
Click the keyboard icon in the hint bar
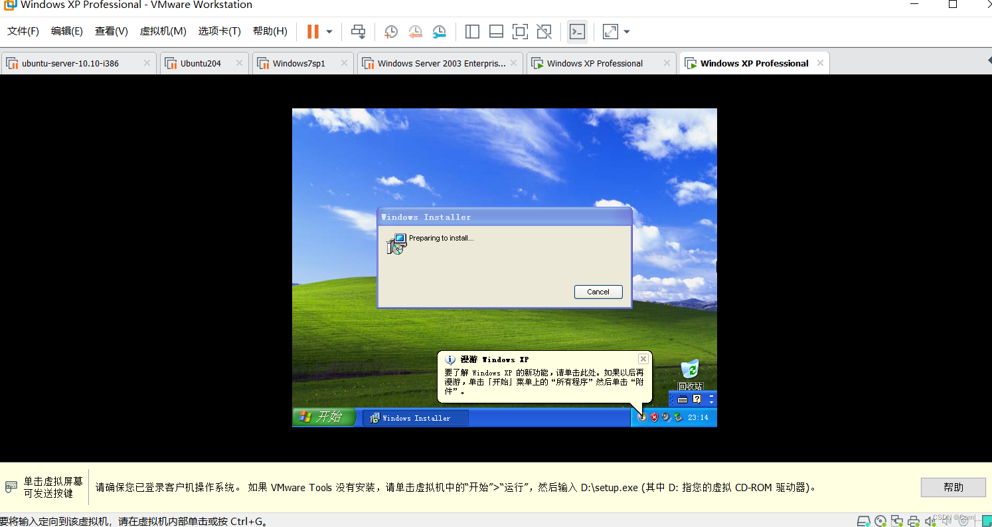point(11,487)
